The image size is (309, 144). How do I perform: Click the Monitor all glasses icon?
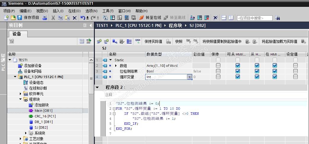pos(138,41)
